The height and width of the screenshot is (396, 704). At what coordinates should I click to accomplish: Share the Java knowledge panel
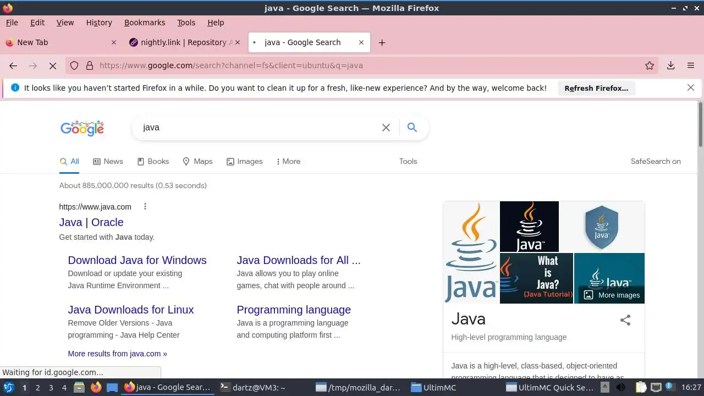point(625,320)
